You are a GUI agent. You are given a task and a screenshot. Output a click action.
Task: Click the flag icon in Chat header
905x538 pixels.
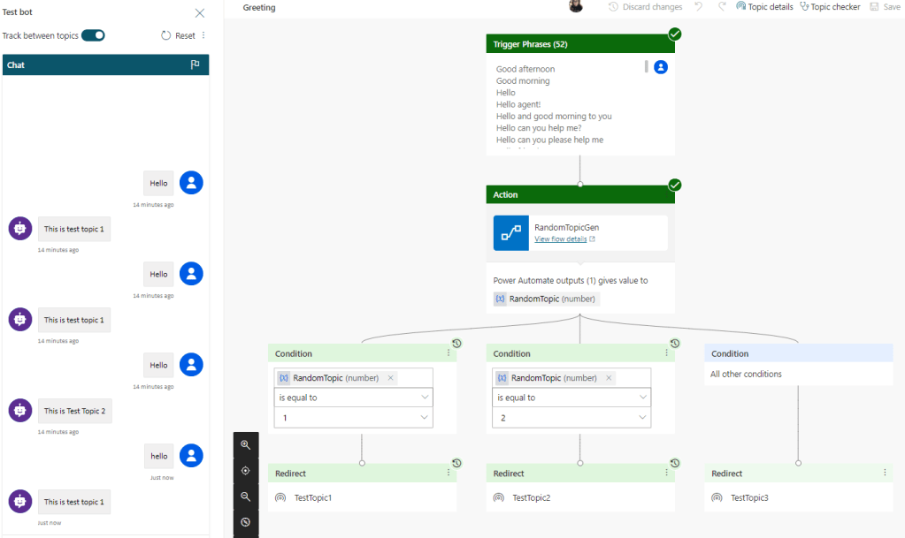point(196,64)
